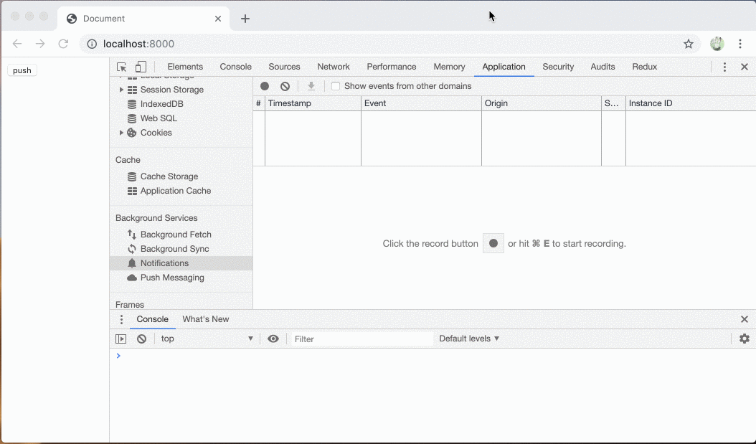Click the center record button in the hint
Screen dimensions: 756x444
(x=493, y=243)
